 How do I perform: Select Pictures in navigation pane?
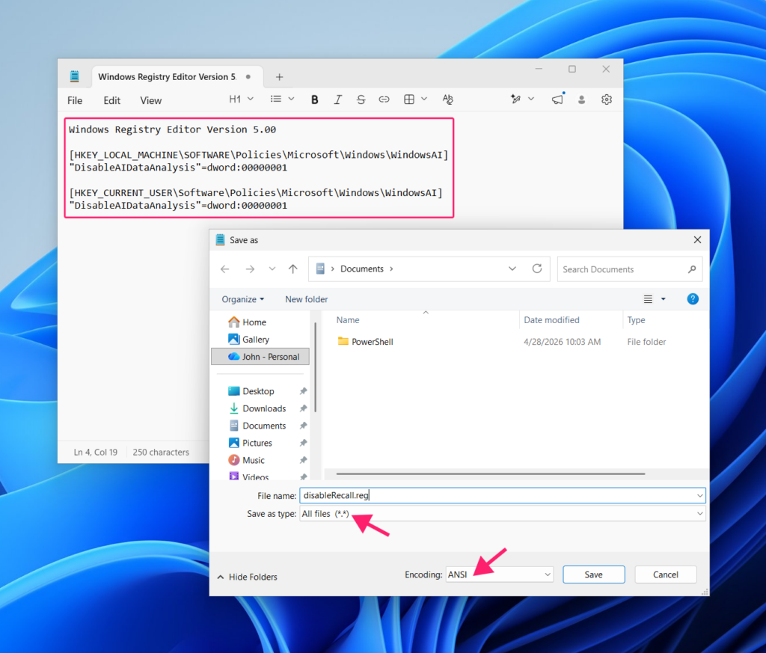(250, 443)
